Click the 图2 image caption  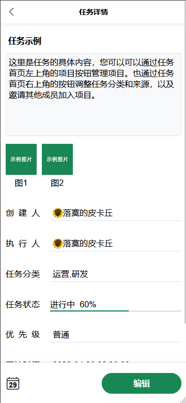57,183
